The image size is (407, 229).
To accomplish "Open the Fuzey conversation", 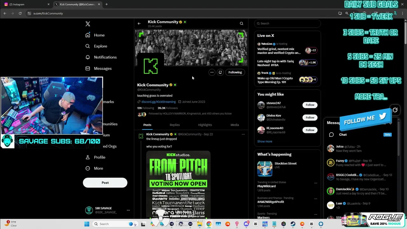I will (x=361, y=163).
